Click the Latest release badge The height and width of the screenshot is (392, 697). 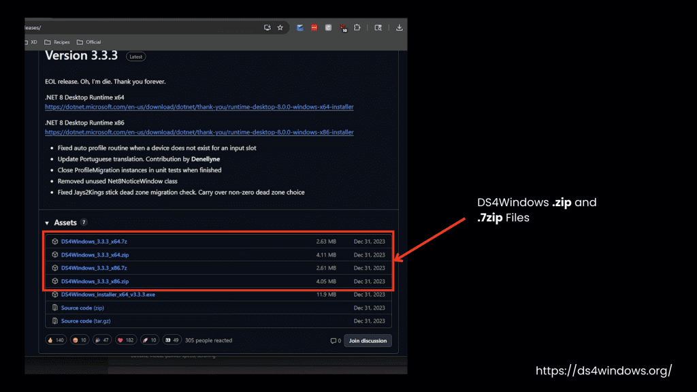[x=135, y=57]
